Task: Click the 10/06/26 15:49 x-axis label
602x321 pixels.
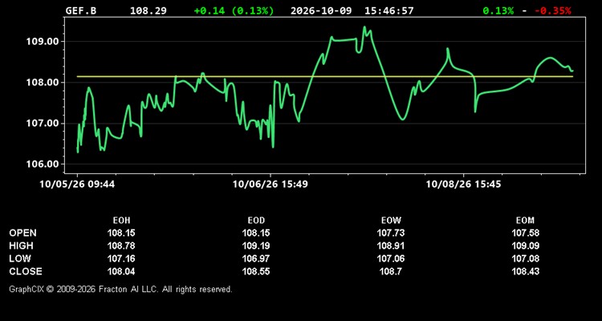Action: click(x=270, y=185)
